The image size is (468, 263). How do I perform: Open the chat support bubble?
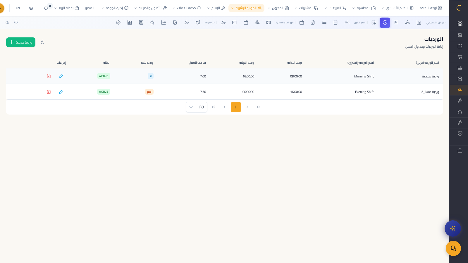point(453,248)
